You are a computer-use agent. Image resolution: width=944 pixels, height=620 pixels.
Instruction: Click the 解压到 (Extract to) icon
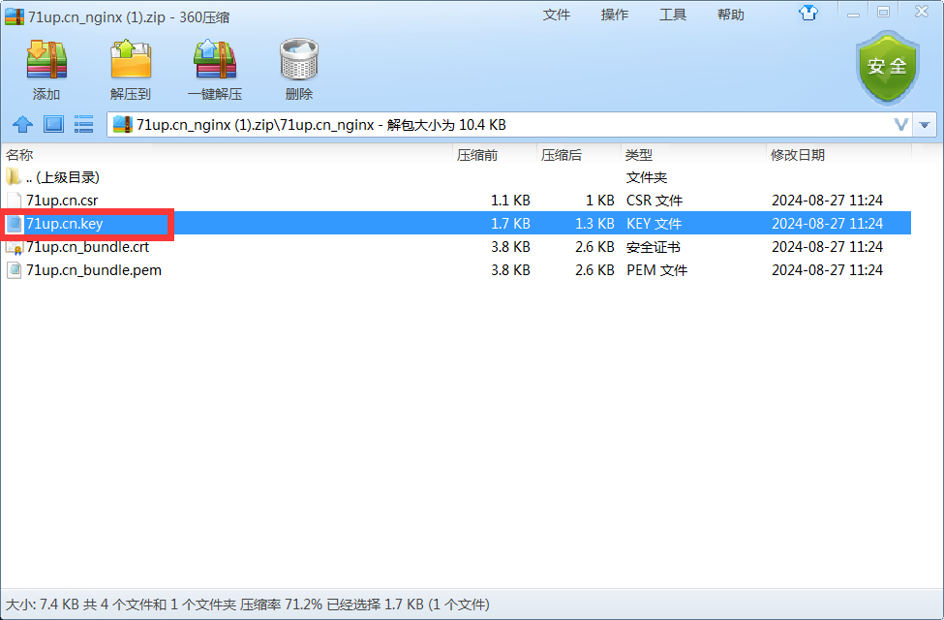click(x=131, y=60)
